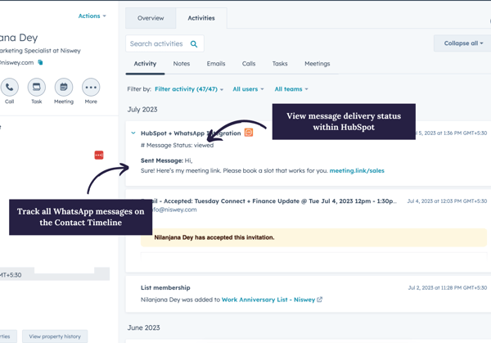Open the Actions dropdown
Viewport: 491px width, 343px height.
coord(92,16)
